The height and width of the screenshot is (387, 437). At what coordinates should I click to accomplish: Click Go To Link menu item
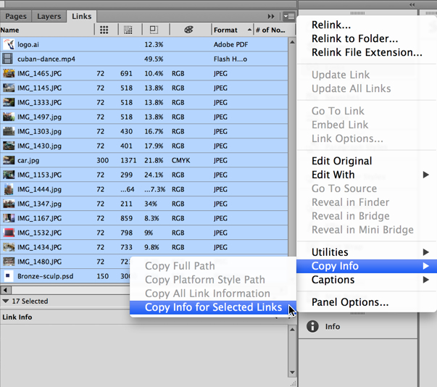pyautogui.click(x=338, y=111)
